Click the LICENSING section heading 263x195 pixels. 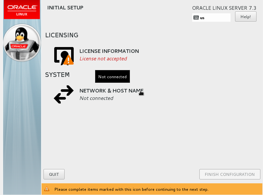(x=62, y=35)
